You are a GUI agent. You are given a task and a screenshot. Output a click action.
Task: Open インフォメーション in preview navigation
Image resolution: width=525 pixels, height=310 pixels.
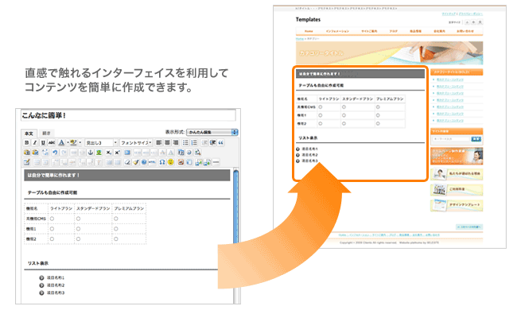[337, 31]
